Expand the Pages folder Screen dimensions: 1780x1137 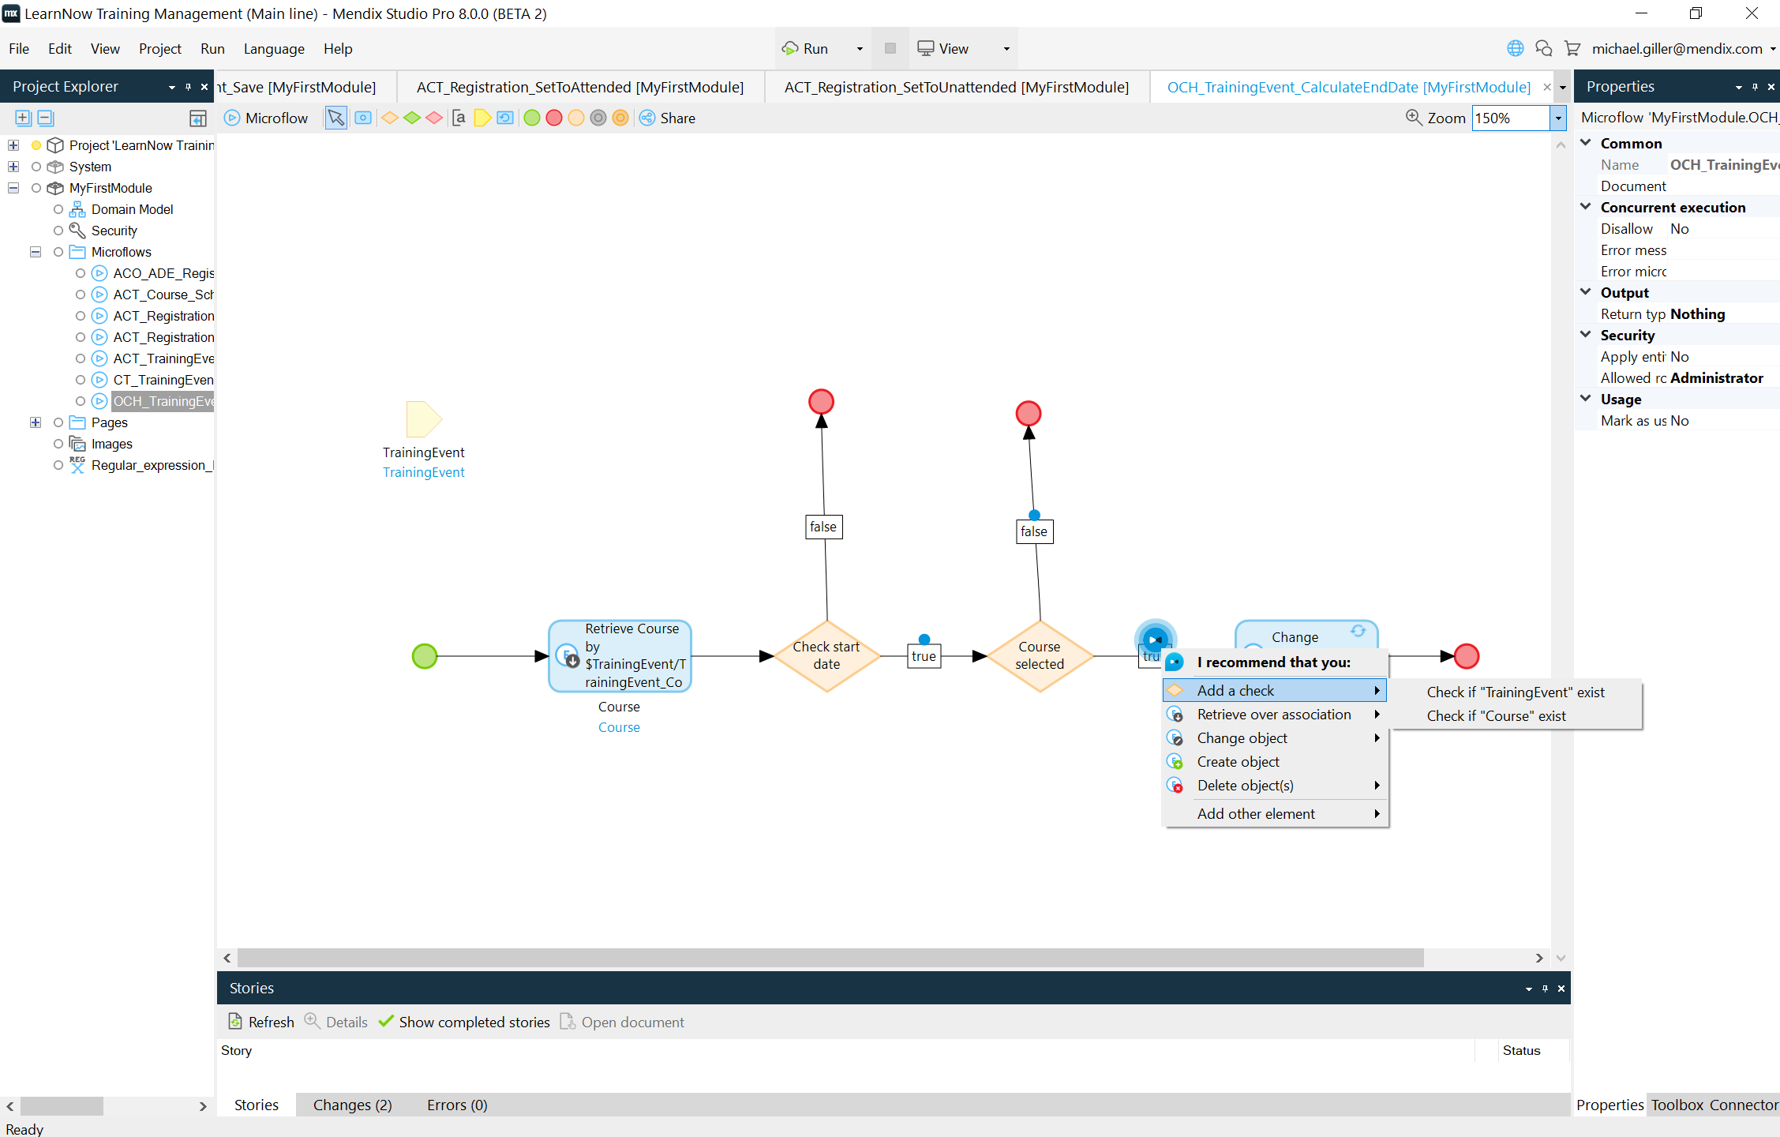click(36, 422)
